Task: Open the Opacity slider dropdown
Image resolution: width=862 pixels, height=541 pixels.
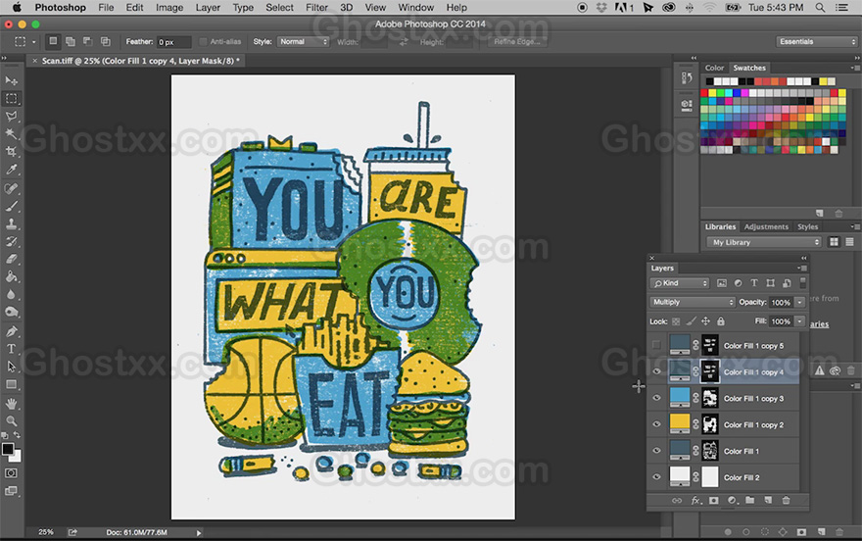Action: [800, 303]
